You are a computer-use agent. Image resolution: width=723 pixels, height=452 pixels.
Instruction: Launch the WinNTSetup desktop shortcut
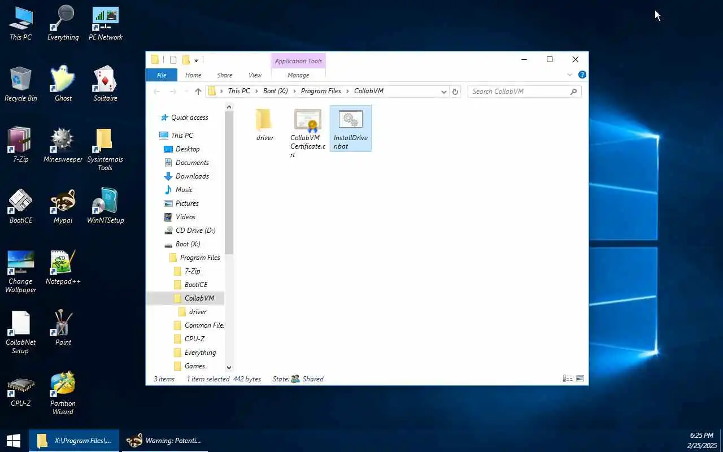tap(106, 207)
